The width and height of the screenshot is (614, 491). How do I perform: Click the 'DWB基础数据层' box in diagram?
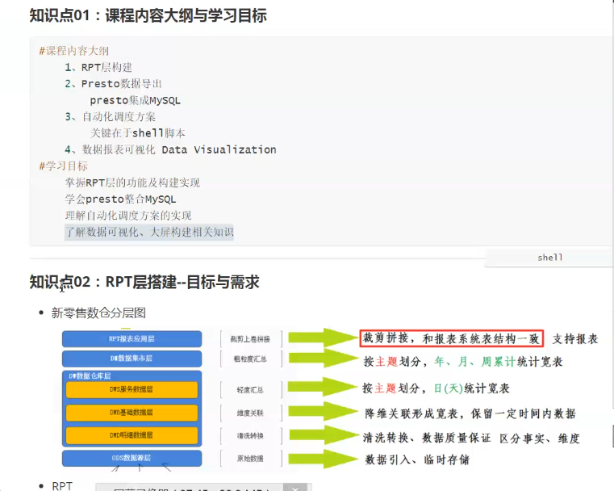[132, 413]
